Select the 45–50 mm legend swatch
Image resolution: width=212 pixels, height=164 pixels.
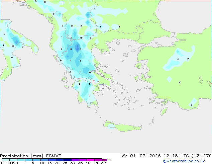tap(98, 160)
